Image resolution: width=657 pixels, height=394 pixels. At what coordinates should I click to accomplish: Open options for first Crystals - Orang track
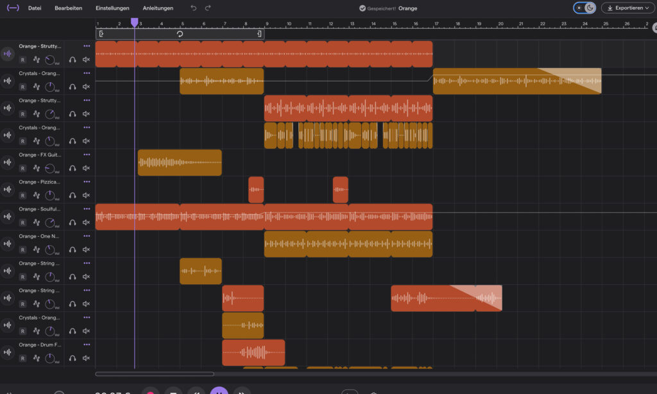pyautogui.click(x=87, y=73)
